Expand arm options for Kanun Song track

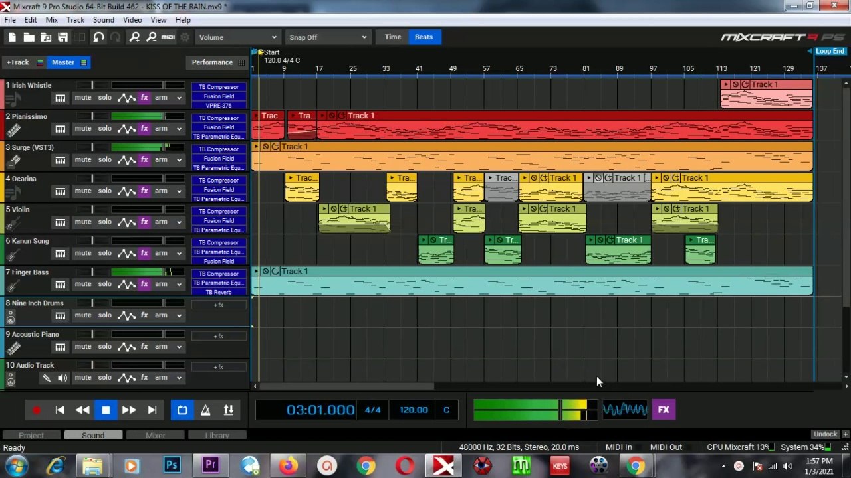[179, 254]
